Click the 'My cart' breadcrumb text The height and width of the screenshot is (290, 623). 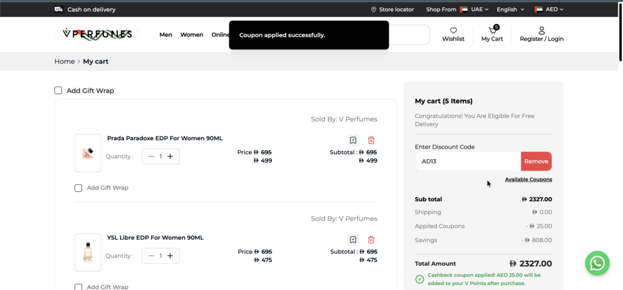coord(96,62)
